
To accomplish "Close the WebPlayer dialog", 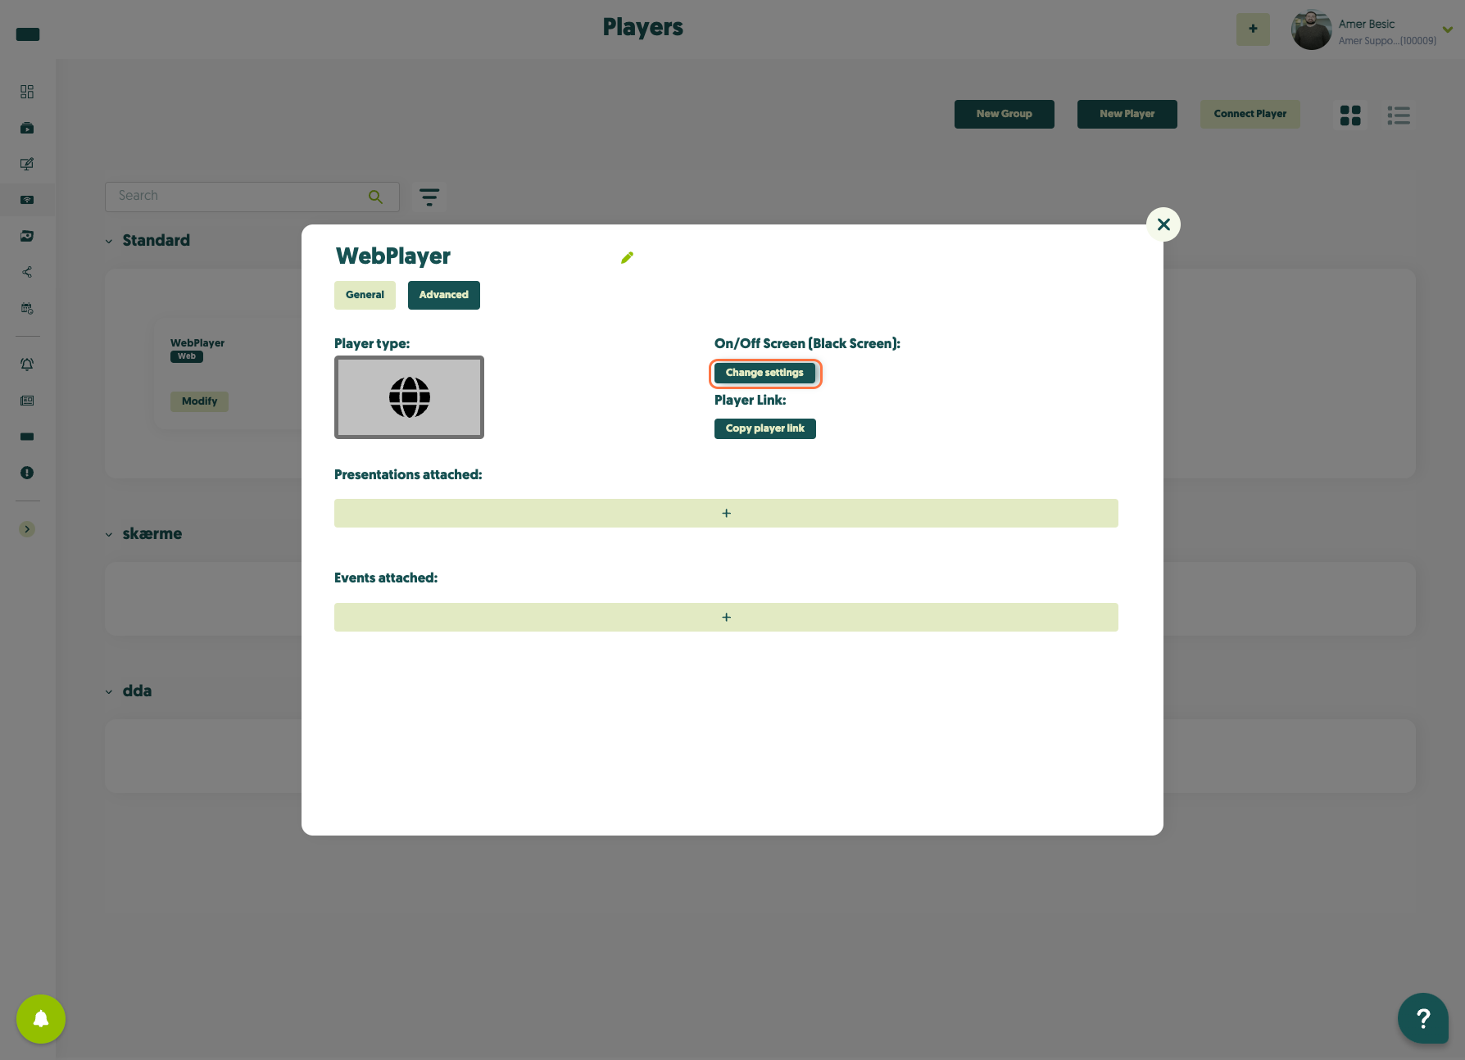I will click(1163, 224).
